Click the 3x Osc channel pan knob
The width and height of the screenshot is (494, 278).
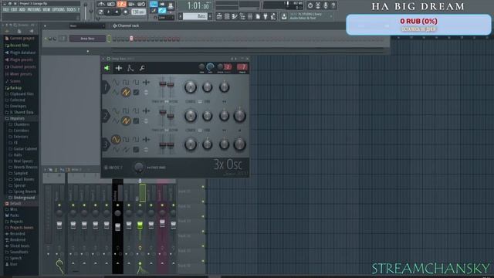click(x=202, y=67)
